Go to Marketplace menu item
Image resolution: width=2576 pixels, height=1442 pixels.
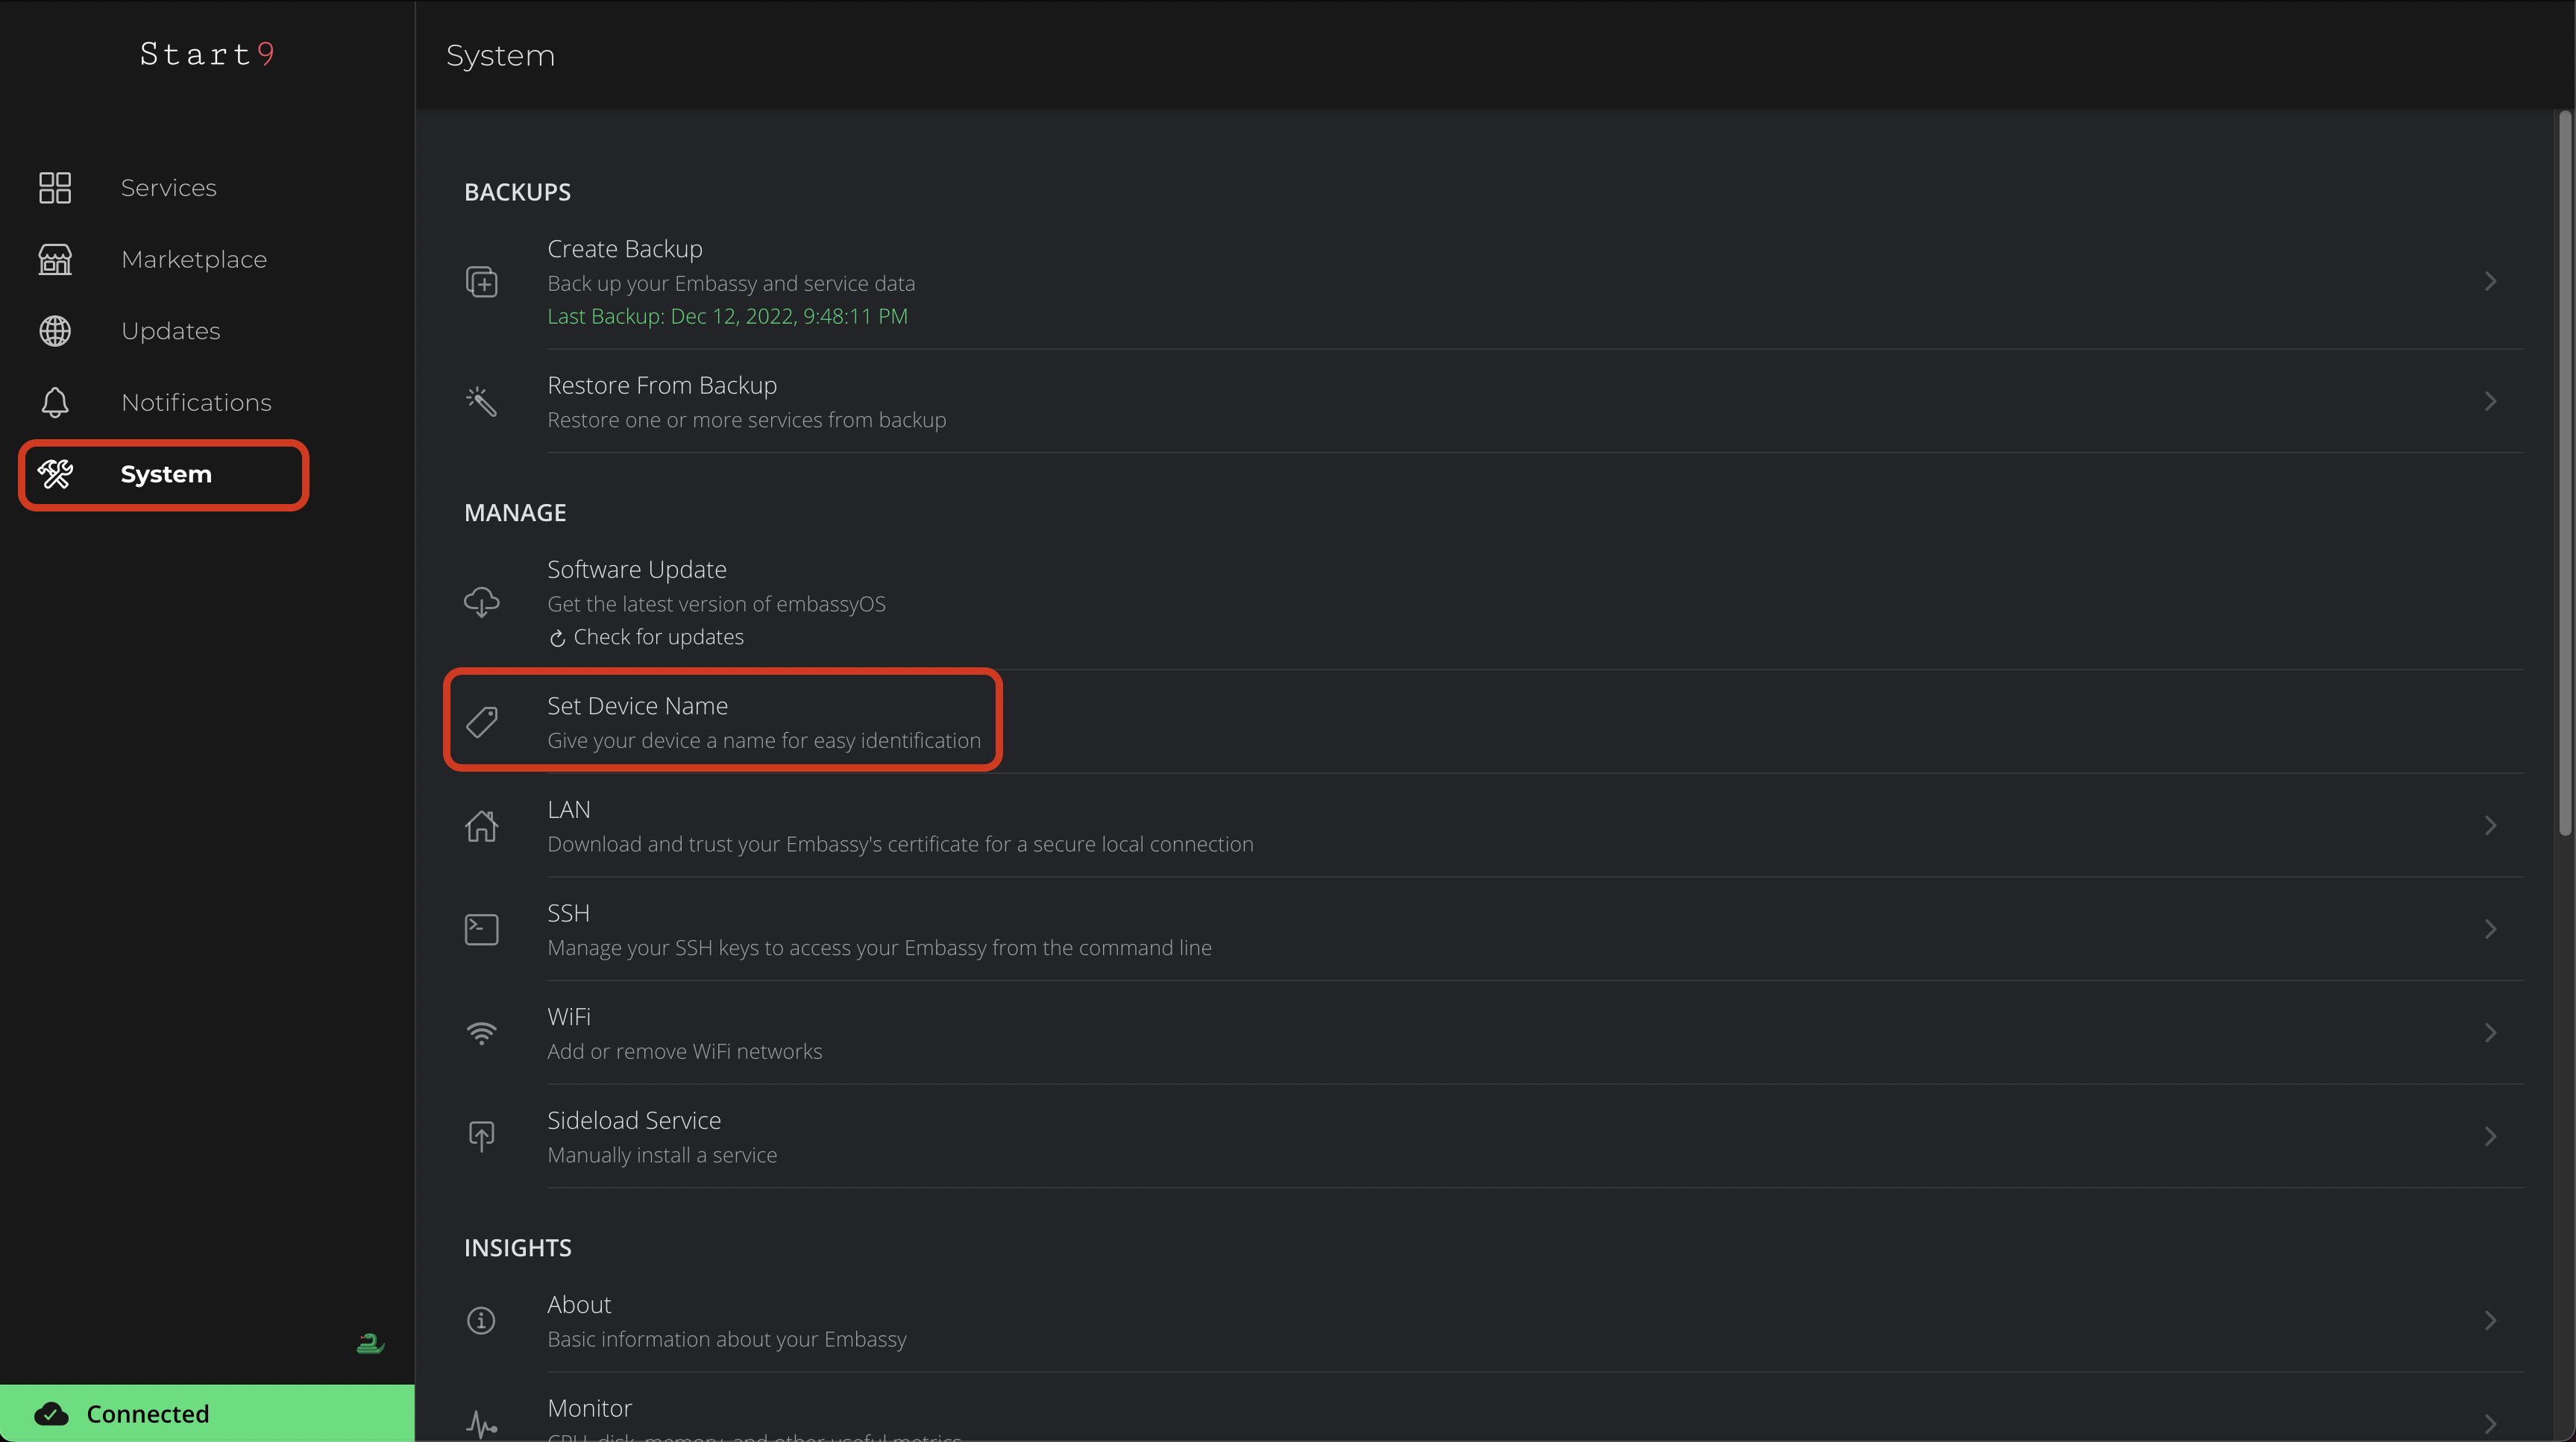coord(194,260)
